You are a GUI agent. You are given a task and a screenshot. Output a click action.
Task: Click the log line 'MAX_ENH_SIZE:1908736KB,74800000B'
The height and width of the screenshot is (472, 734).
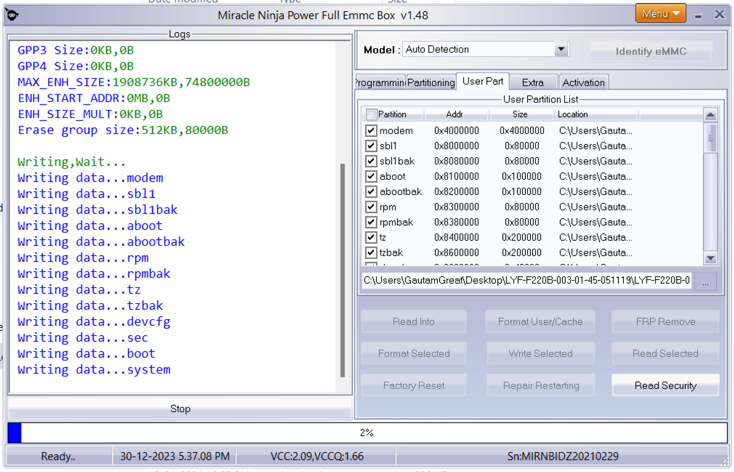click(x=134, y=82)
